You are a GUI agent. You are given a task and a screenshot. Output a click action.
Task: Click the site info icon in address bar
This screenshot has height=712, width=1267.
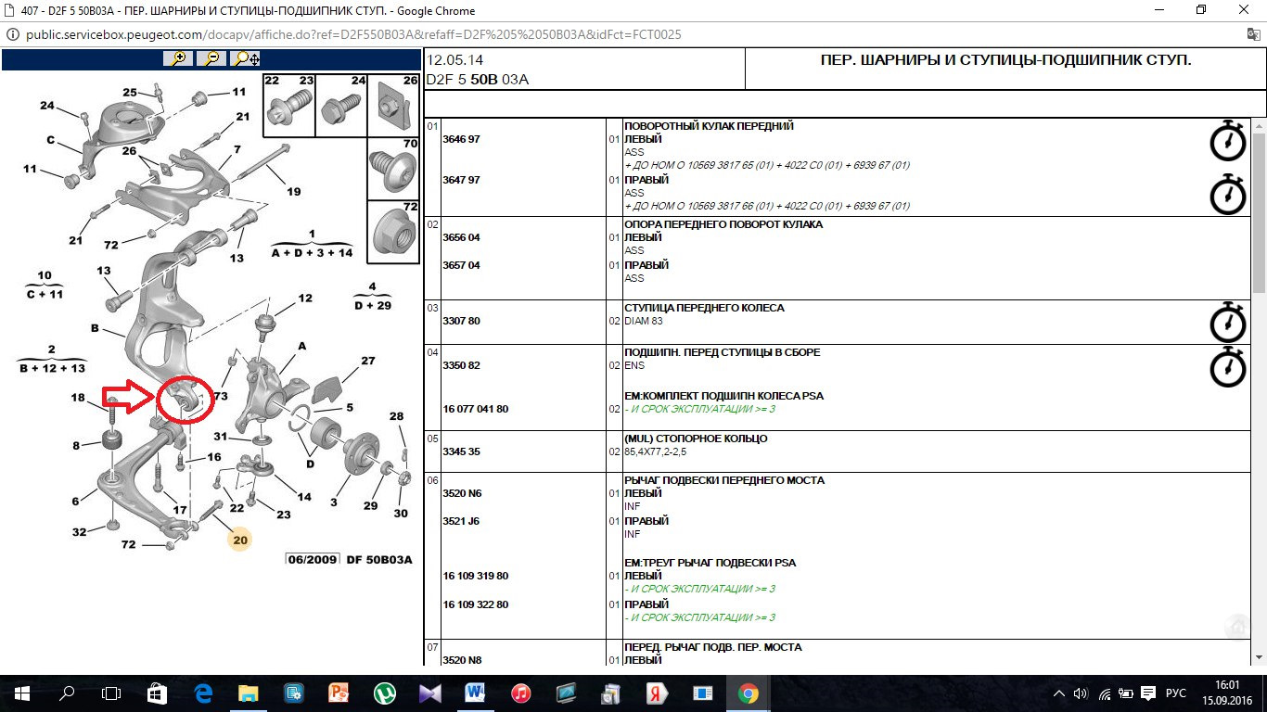(x=12, y=34)
